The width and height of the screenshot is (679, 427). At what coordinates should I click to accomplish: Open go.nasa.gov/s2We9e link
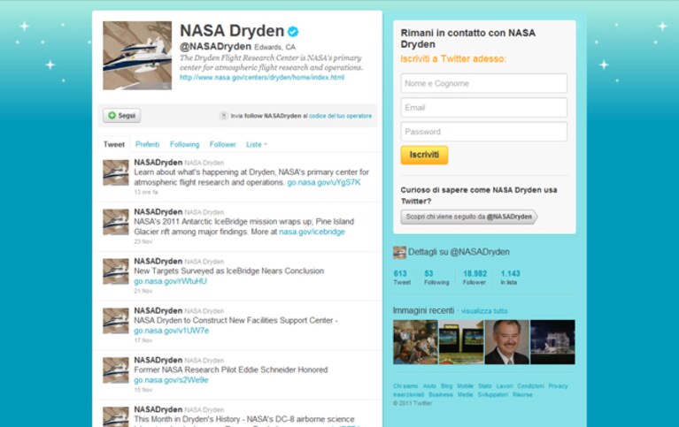point(171,380)
